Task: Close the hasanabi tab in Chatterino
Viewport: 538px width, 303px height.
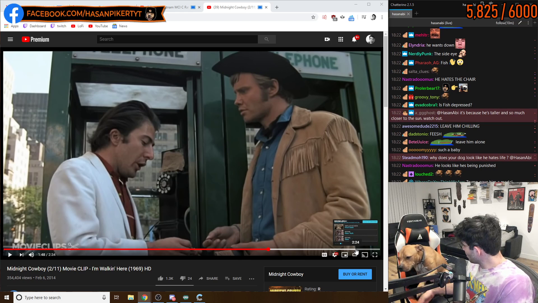Action: point(408,14)
